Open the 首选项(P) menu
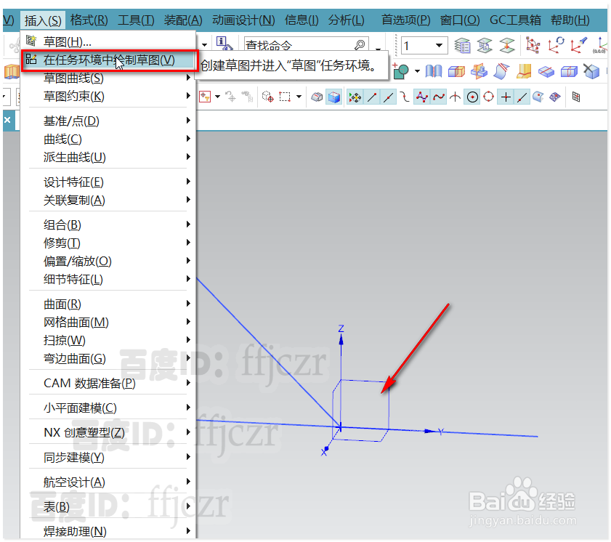Screen dimensions: 611x542 click(x=405, y=20)
